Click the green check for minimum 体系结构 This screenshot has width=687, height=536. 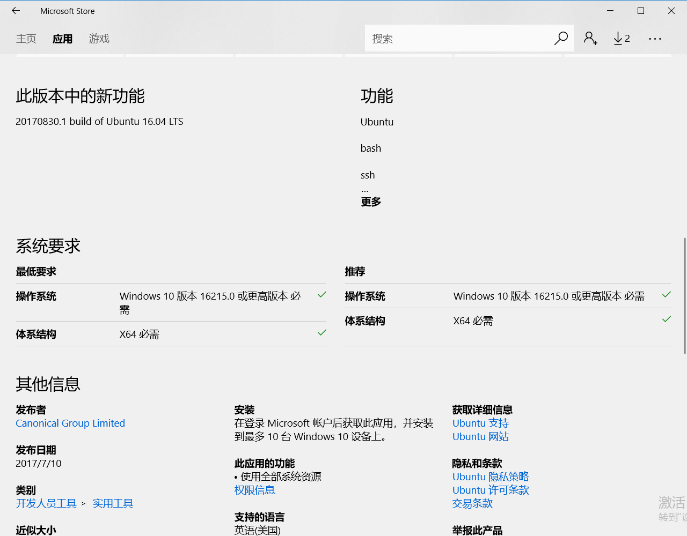point(322,333)
